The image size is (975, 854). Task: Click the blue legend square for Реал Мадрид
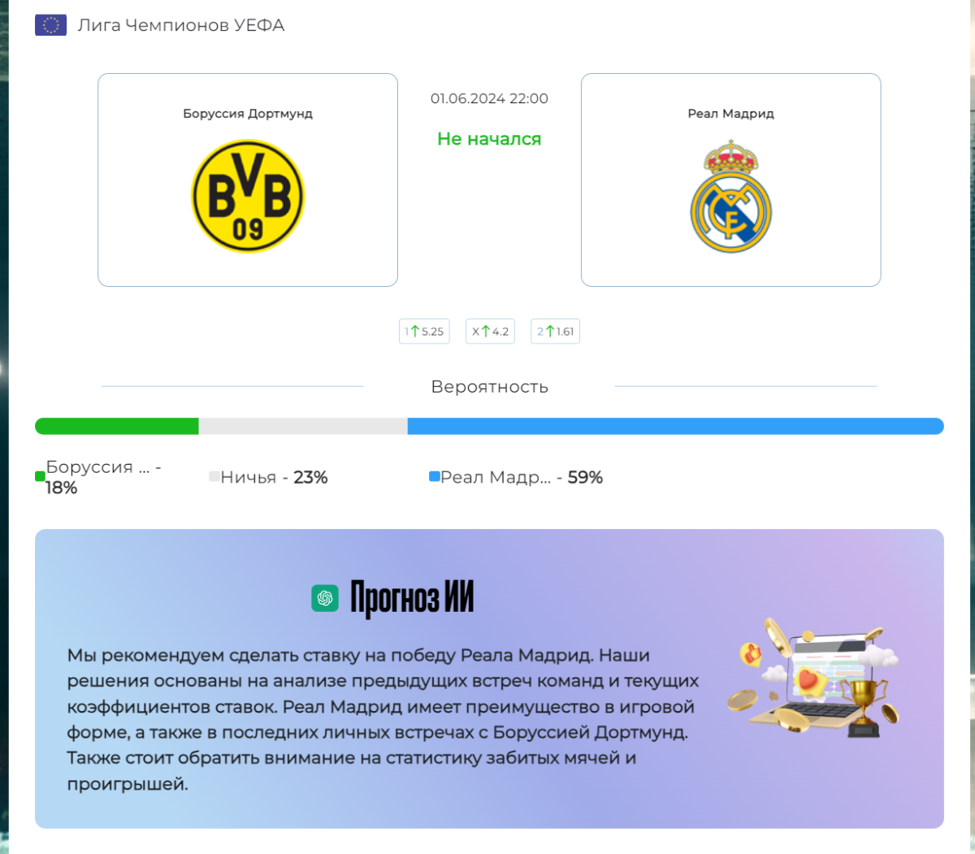(435, 477)
